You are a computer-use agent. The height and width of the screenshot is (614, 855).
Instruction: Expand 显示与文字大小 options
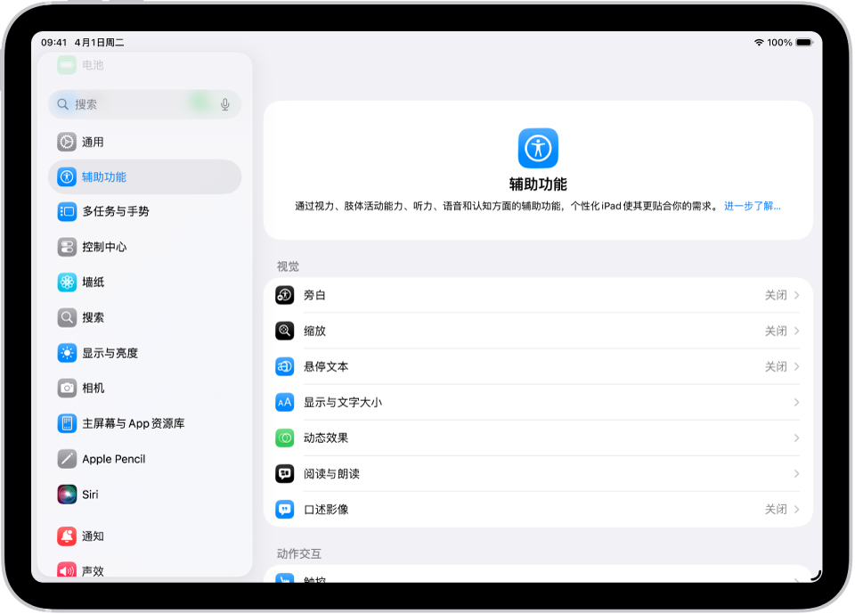[x=797, y=402]
